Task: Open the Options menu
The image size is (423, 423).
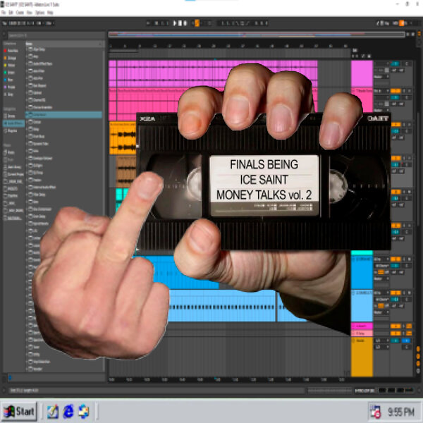Action: pyautogui.click(x=40, y=13)
